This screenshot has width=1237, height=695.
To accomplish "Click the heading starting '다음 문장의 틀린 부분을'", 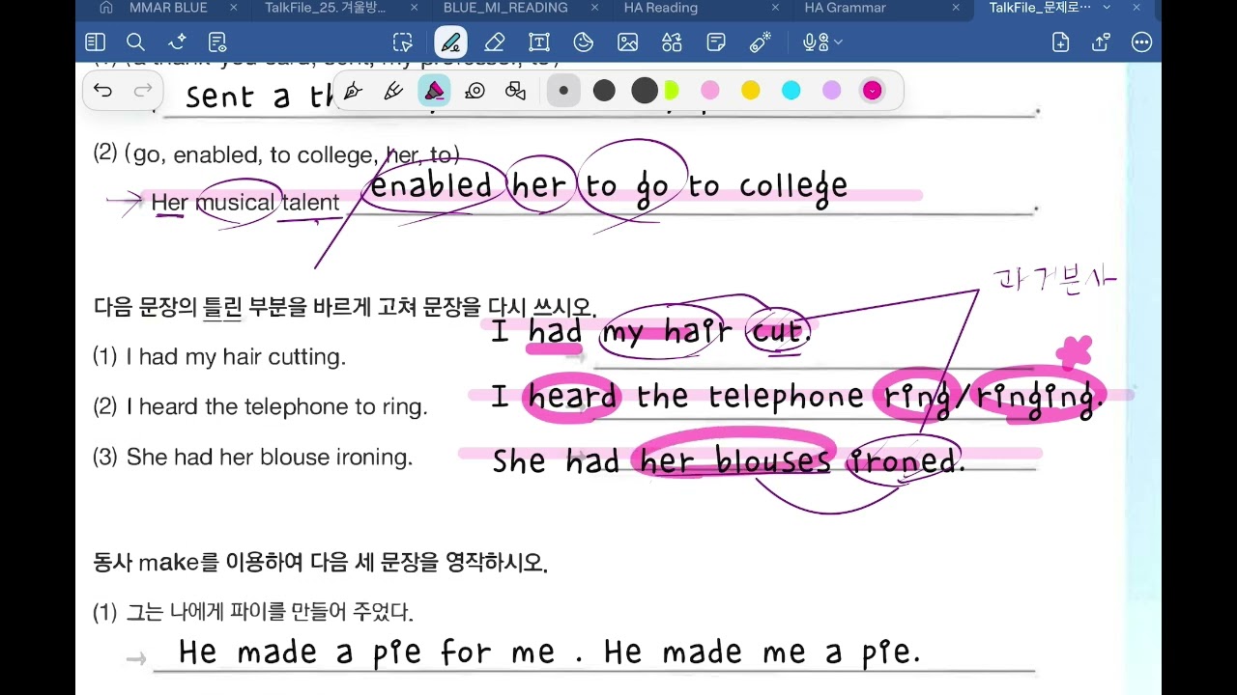I will (345, 308).
